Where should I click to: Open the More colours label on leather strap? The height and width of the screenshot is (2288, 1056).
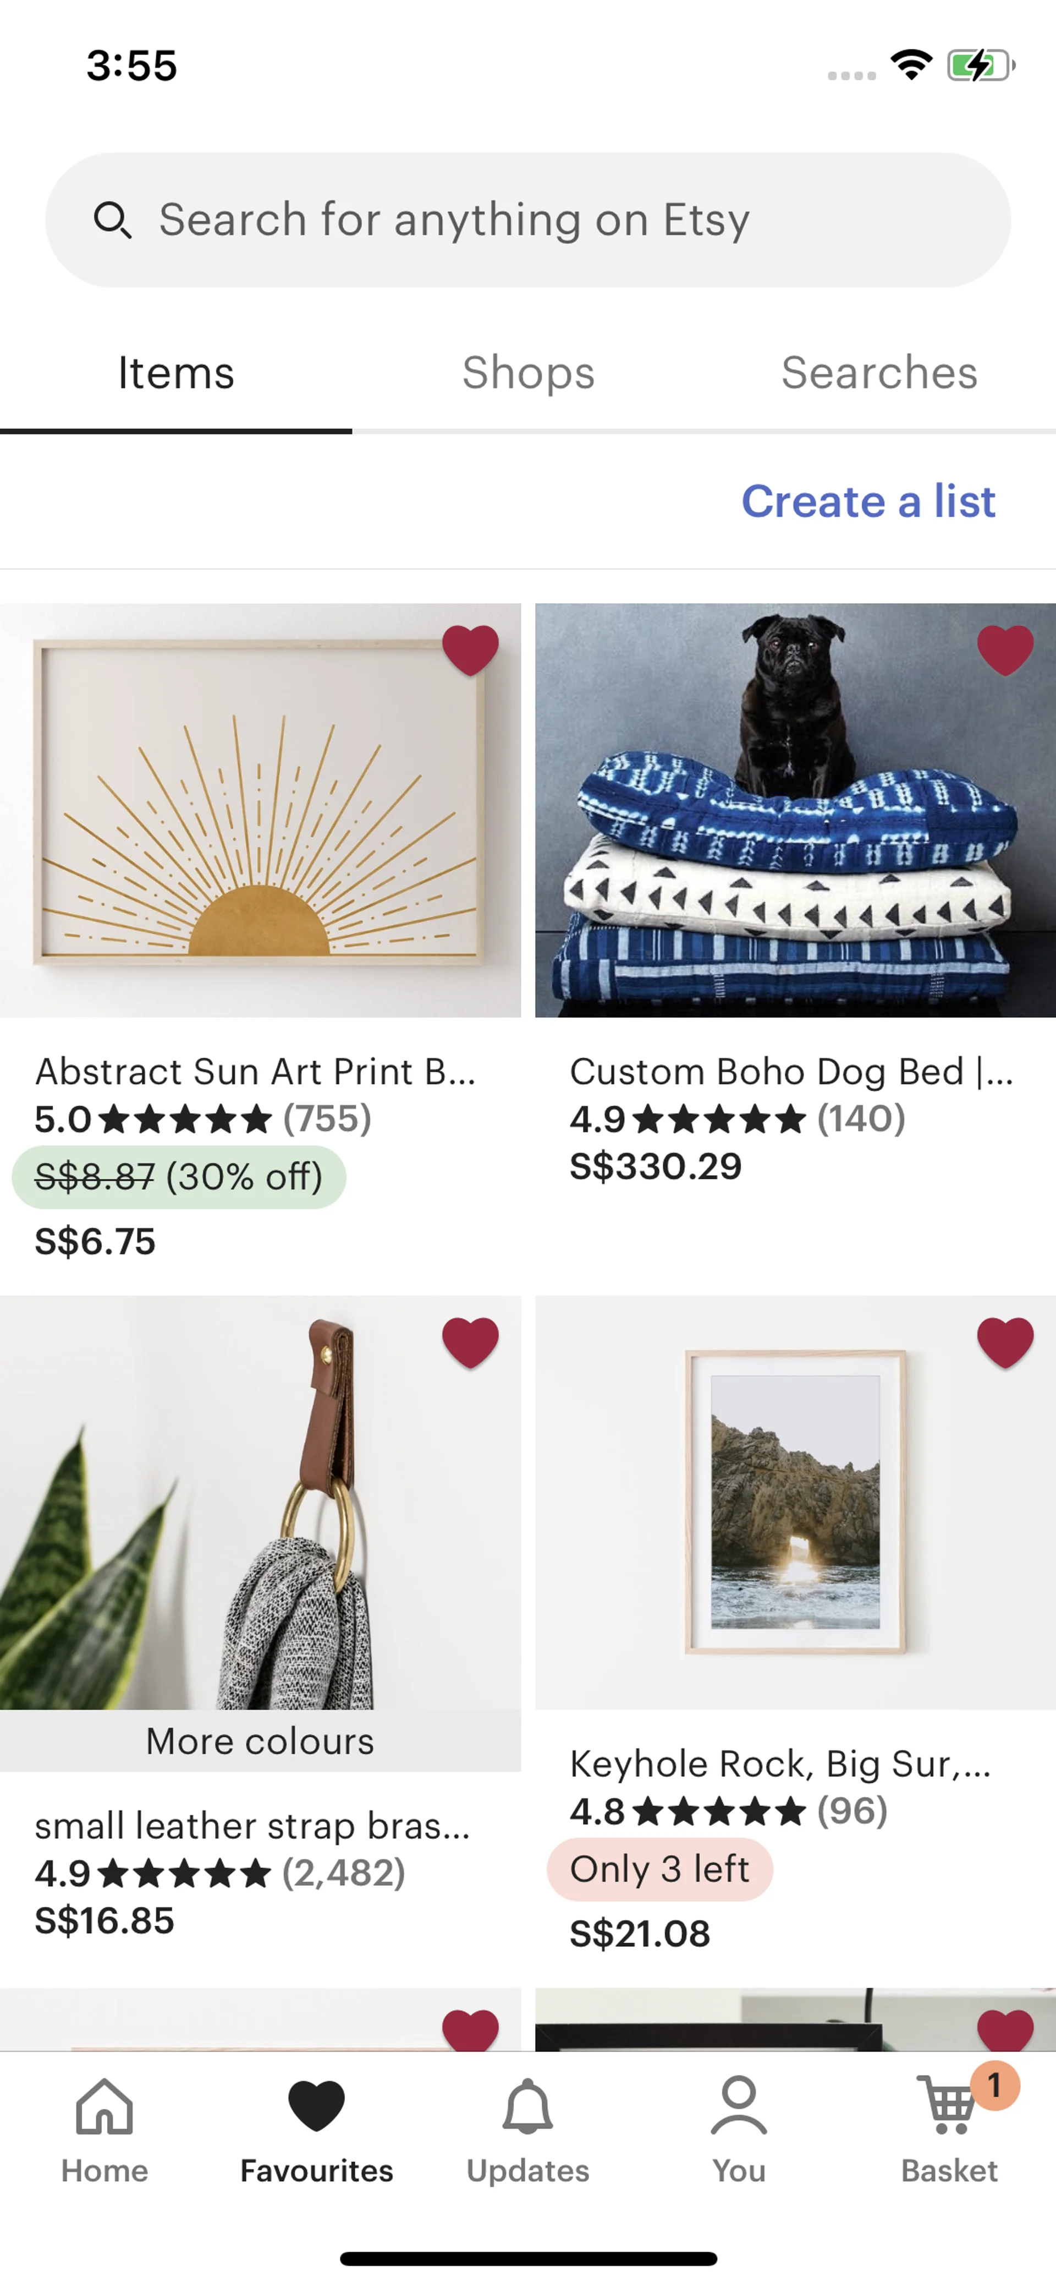260,1741
